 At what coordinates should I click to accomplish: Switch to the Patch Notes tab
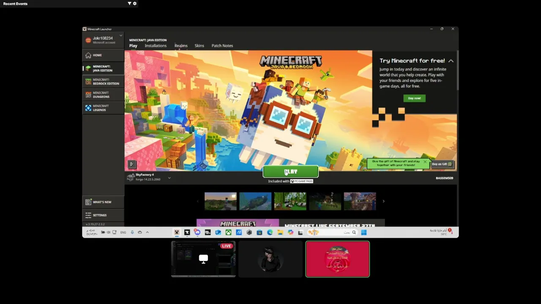click(x=222, y=46)
